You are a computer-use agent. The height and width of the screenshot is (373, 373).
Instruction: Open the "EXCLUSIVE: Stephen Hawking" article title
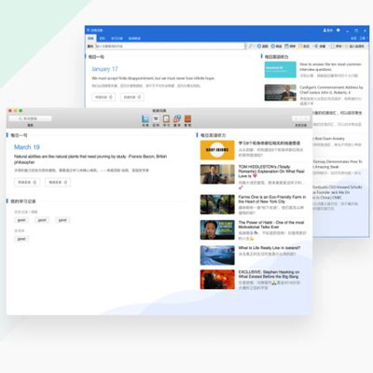(x=269, y=274)
